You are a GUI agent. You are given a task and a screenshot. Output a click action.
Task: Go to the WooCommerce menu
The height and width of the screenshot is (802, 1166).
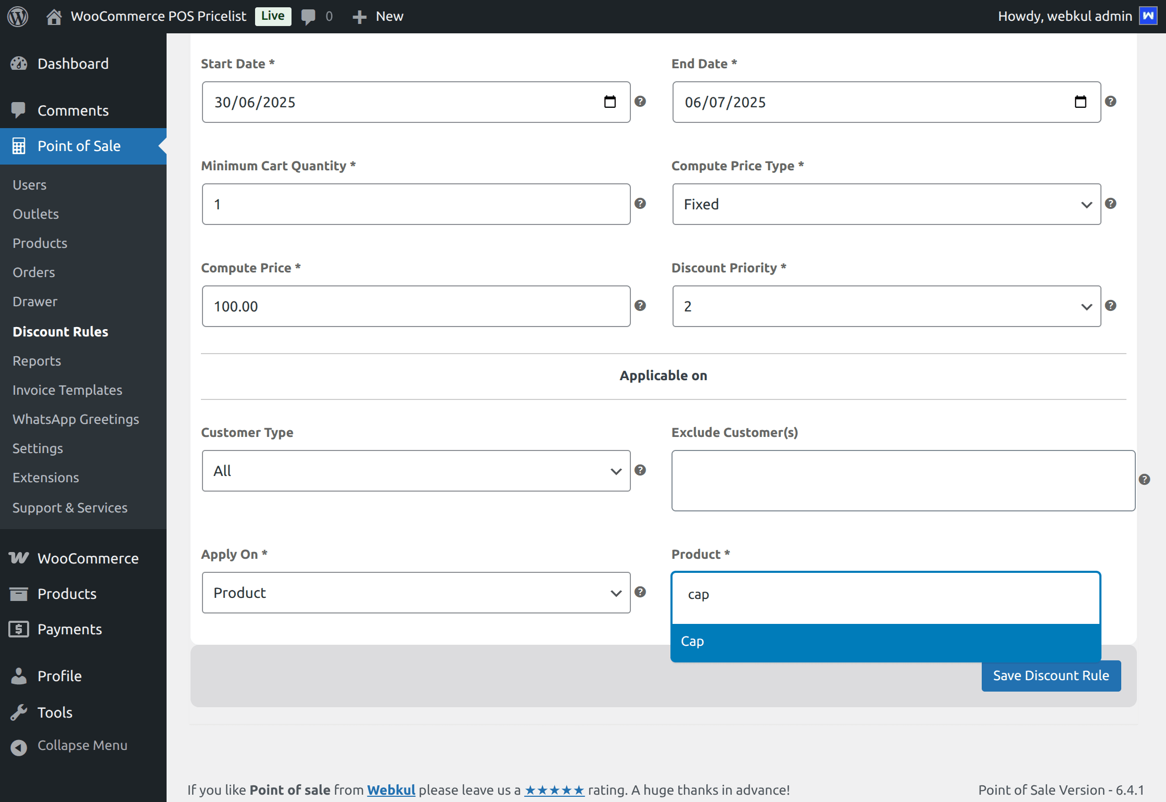point(87,558)
